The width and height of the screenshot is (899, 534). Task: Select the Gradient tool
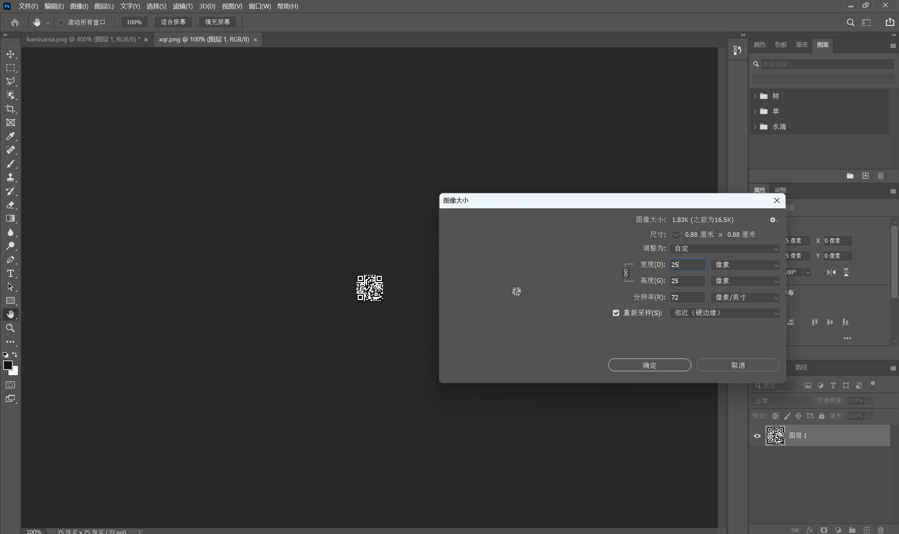tap(11, 219)
